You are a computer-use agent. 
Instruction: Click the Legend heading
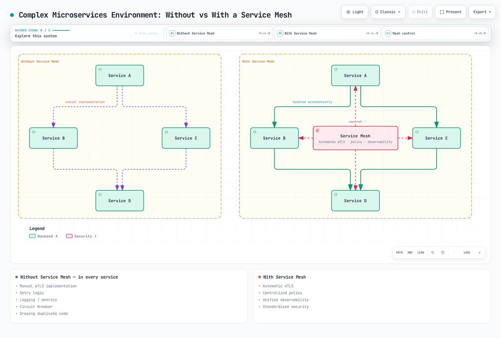(x=37, y=228)
